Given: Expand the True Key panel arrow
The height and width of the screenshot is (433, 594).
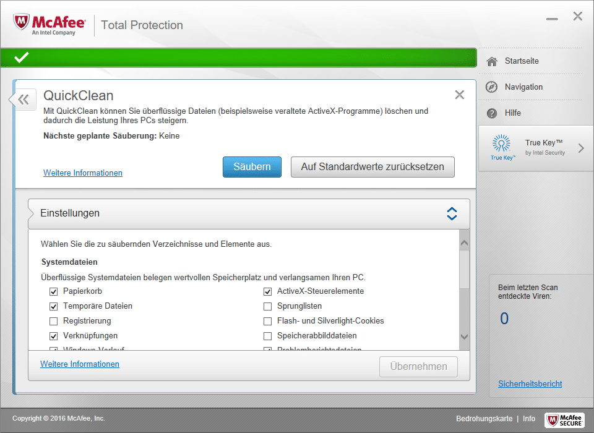Looking at the screenshot, I should pyautogui.click(x=581, y=148).
